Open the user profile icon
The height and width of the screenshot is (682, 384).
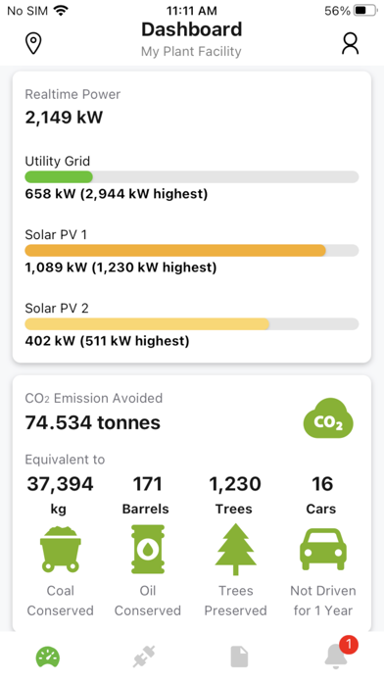tap(350, 43)
